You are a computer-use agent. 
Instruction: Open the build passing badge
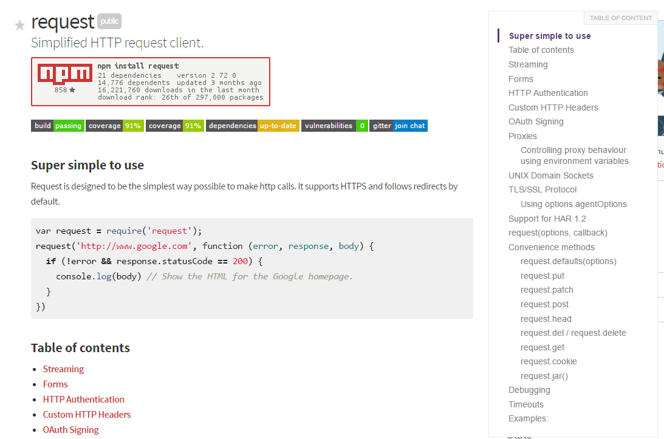pyautogui.click(x=58, y=126)
